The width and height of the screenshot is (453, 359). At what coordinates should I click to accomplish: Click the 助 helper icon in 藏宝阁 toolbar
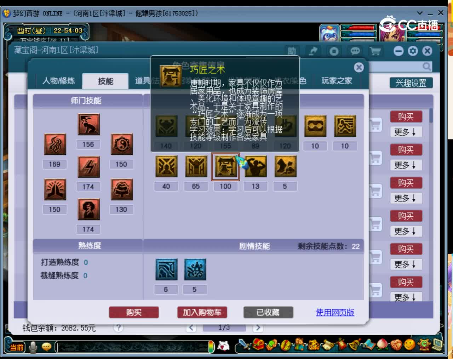pyautogui.click(x=292, y=51)
